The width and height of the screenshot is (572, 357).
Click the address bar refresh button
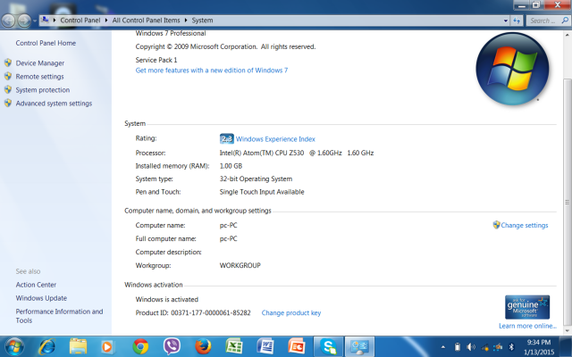(517, 21)
